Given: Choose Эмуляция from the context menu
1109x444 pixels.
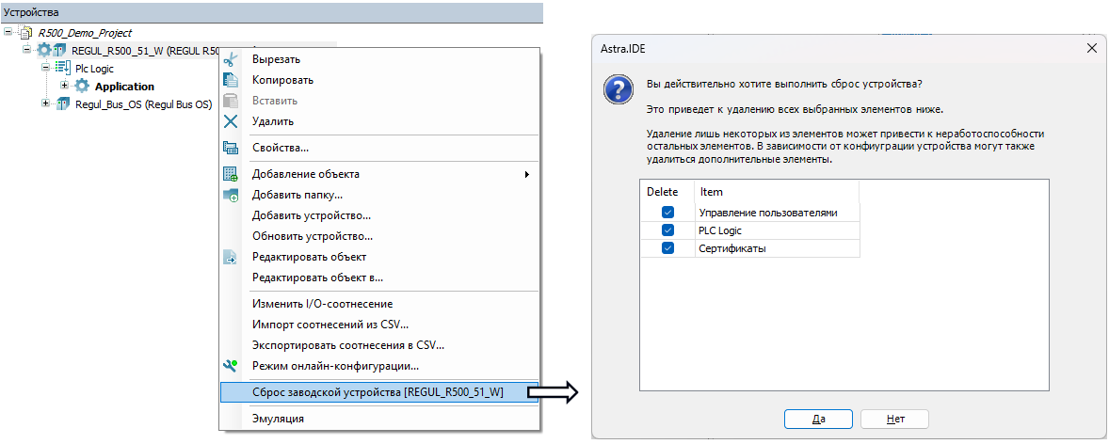Looking at the screenshot, I should pyautogui.click(x=278, y=419).
